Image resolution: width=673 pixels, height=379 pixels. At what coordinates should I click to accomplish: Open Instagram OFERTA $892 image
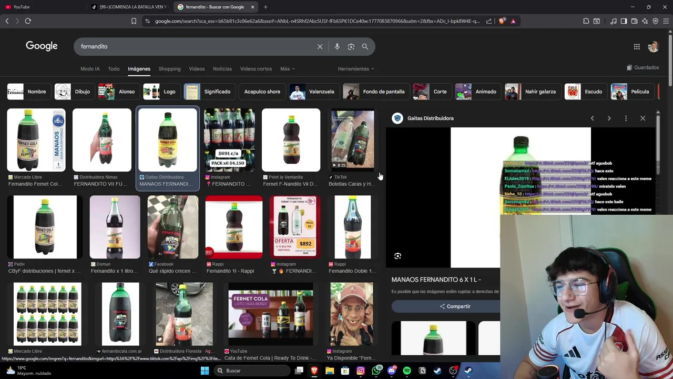click(x=295, y=227)
